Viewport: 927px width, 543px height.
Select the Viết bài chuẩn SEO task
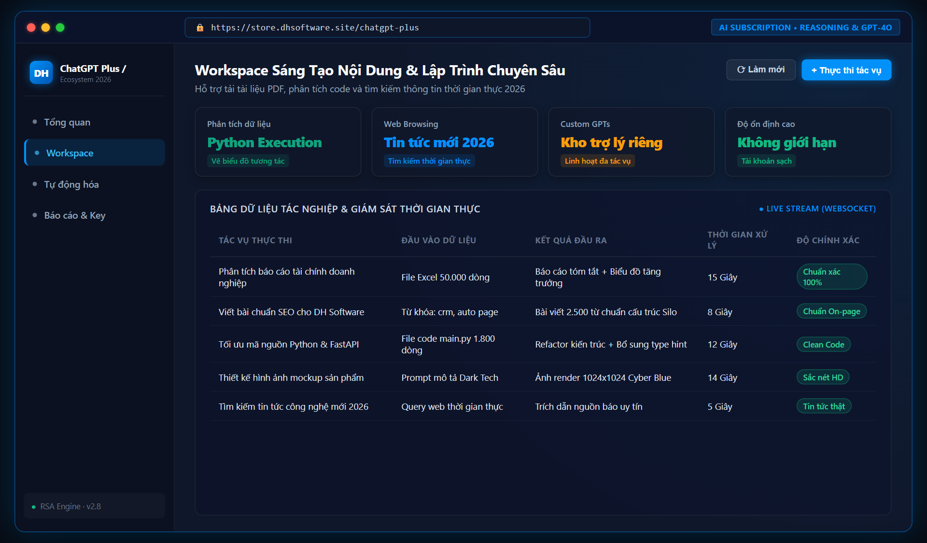click(x=543, y=312)
